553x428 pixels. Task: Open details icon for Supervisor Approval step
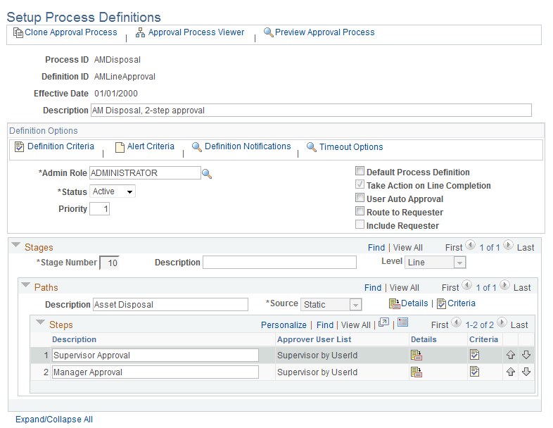pyautogui.click(x=417, y=355)
